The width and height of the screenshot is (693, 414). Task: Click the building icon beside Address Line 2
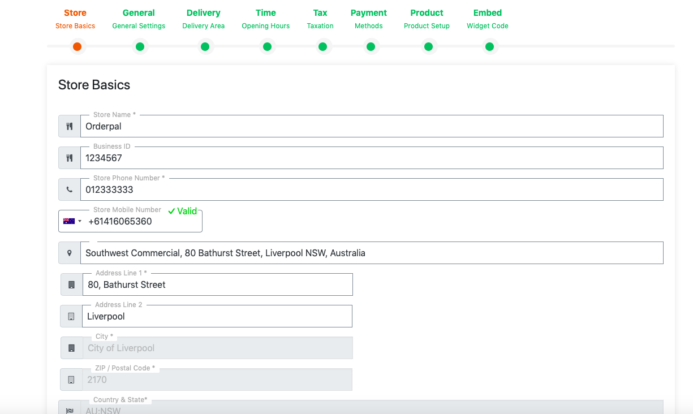pyautogui.click(x=71, y=316)
